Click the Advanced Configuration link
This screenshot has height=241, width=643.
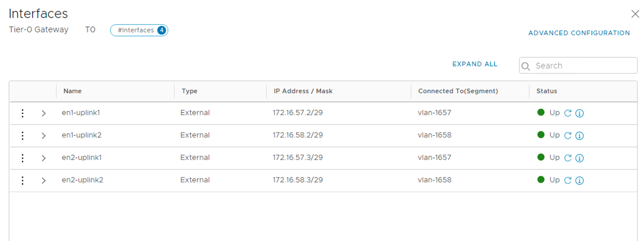click(579, 33)
